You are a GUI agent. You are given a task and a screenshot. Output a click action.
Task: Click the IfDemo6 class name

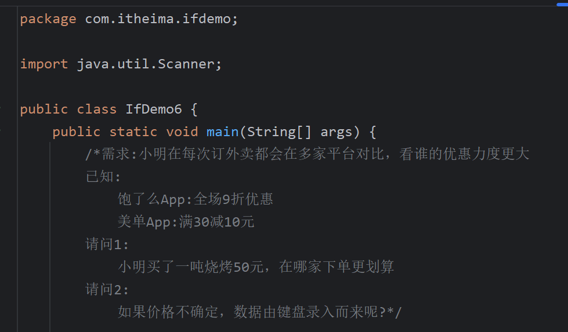pyautogui.click(x=154, y=110)
